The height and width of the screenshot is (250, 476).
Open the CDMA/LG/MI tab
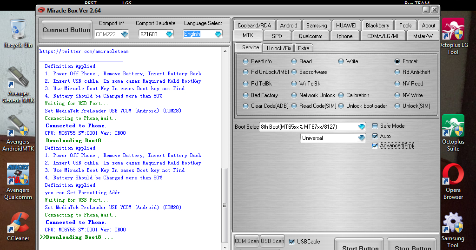[383, 36]
